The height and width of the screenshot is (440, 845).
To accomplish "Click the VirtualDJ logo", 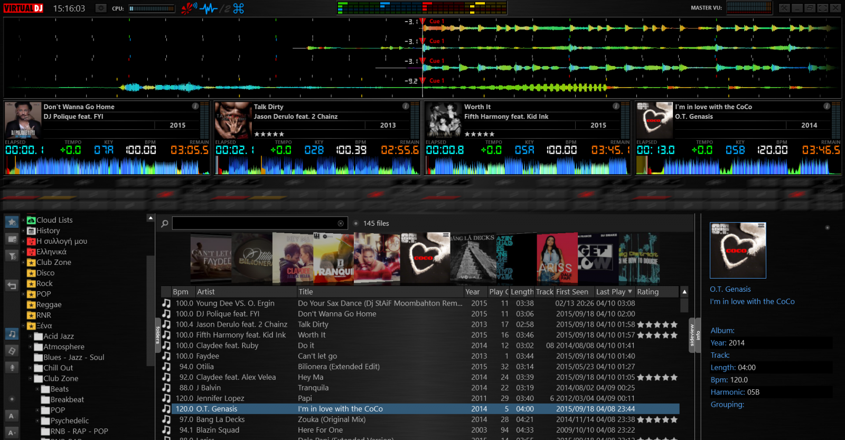I will 23,8.
